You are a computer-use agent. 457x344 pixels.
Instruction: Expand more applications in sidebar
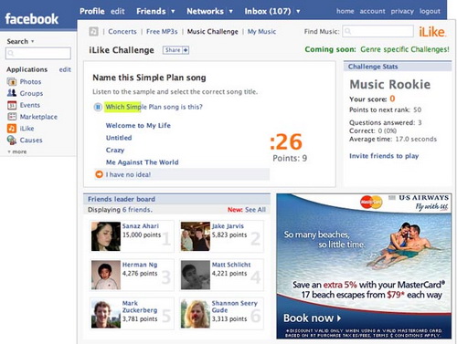coord(17,151)
